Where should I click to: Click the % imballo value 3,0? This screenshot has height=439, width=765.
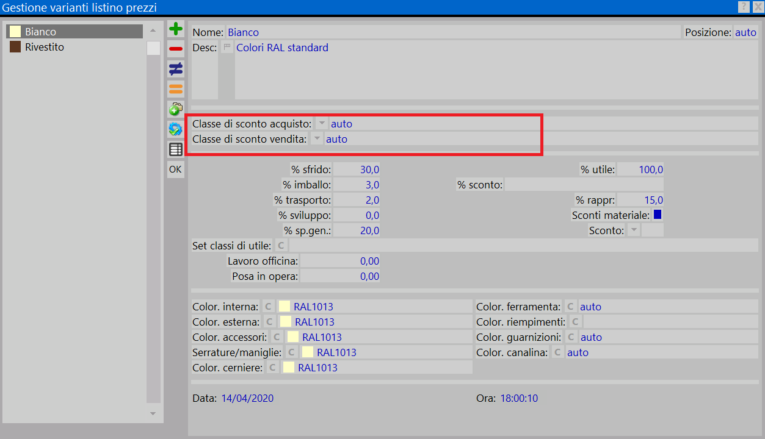357,185
